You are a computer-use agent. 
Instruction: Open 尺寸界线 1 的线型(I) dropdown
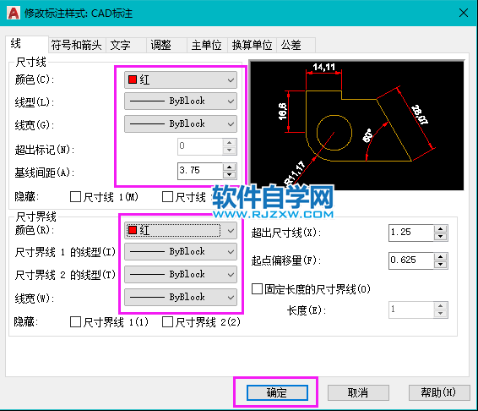point(181,252)
